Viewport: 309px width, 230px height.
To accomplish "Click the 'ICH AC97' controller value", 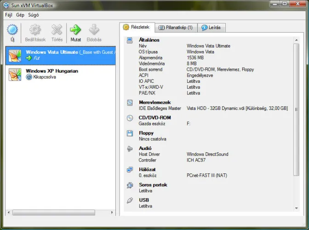I will click(x=196, y=160).
